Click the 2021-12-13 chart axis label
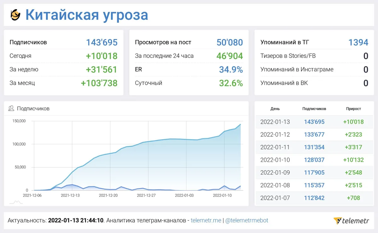Image resolution: width=378 pixels, height=233 pixels. [70, 195]
